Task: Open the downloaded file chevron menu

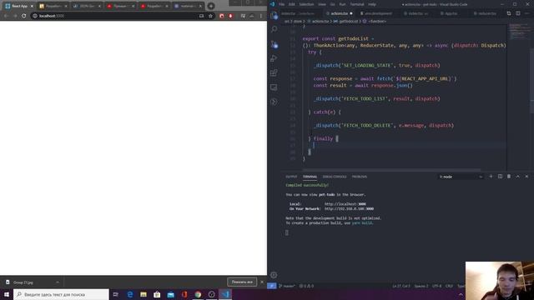Action: pos(58,282)
